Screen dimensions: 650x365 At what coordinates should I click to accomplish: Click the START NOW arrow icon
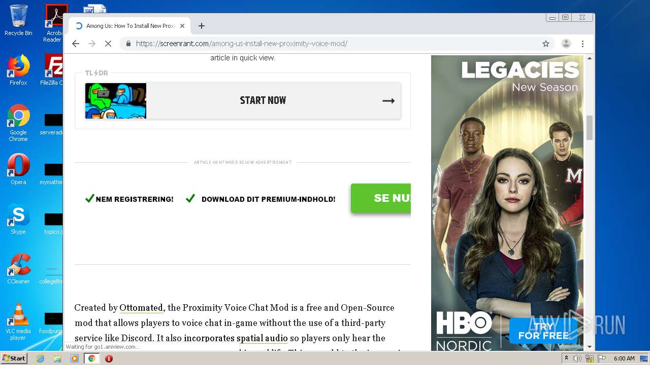point(388,101)
